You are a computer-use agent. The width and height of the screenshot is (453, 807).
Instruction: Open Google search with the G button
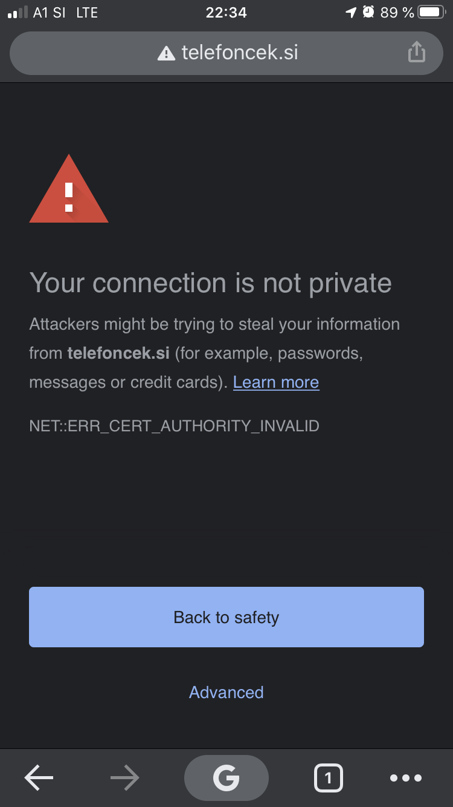coord(226,778)
